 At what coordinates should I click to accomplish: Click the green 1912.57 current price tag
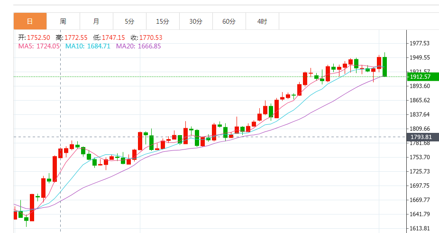coord(420,76)
